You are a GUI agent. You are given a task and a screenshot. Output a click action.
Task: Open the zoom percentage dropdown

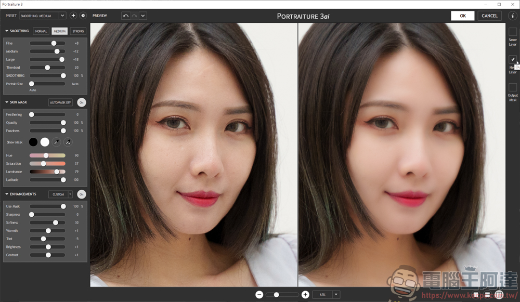click(x=336, y=295)
